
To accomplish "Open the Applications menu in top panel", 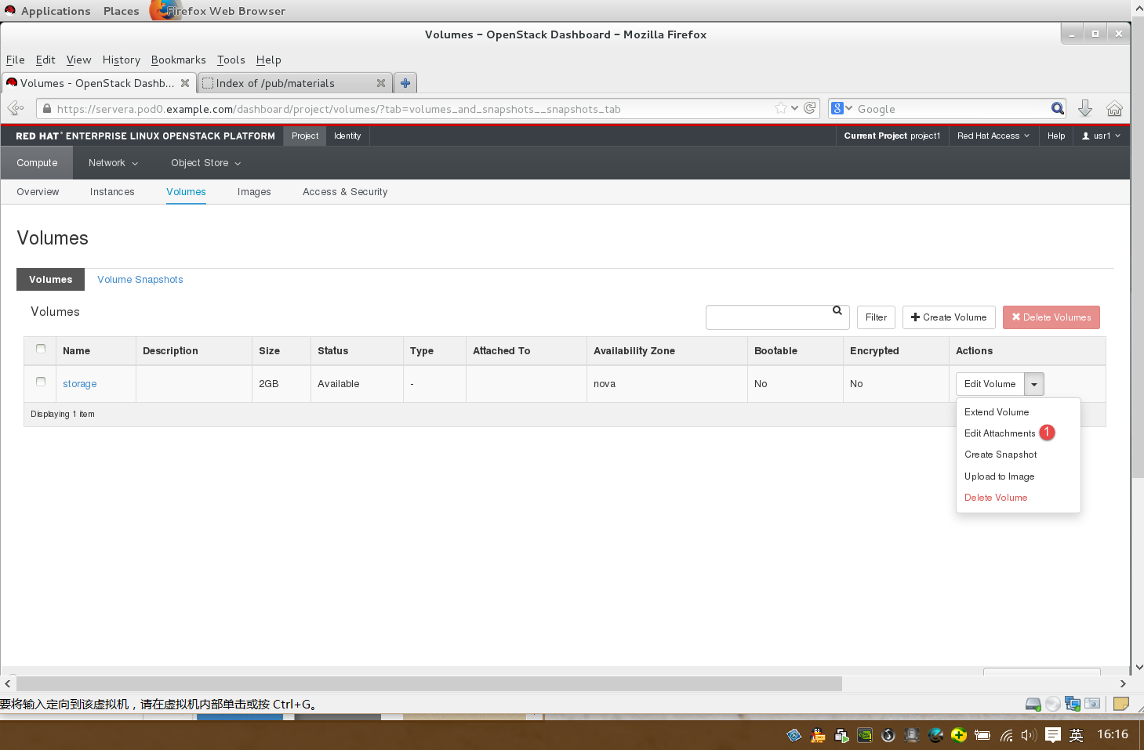I will pos(56,11).
